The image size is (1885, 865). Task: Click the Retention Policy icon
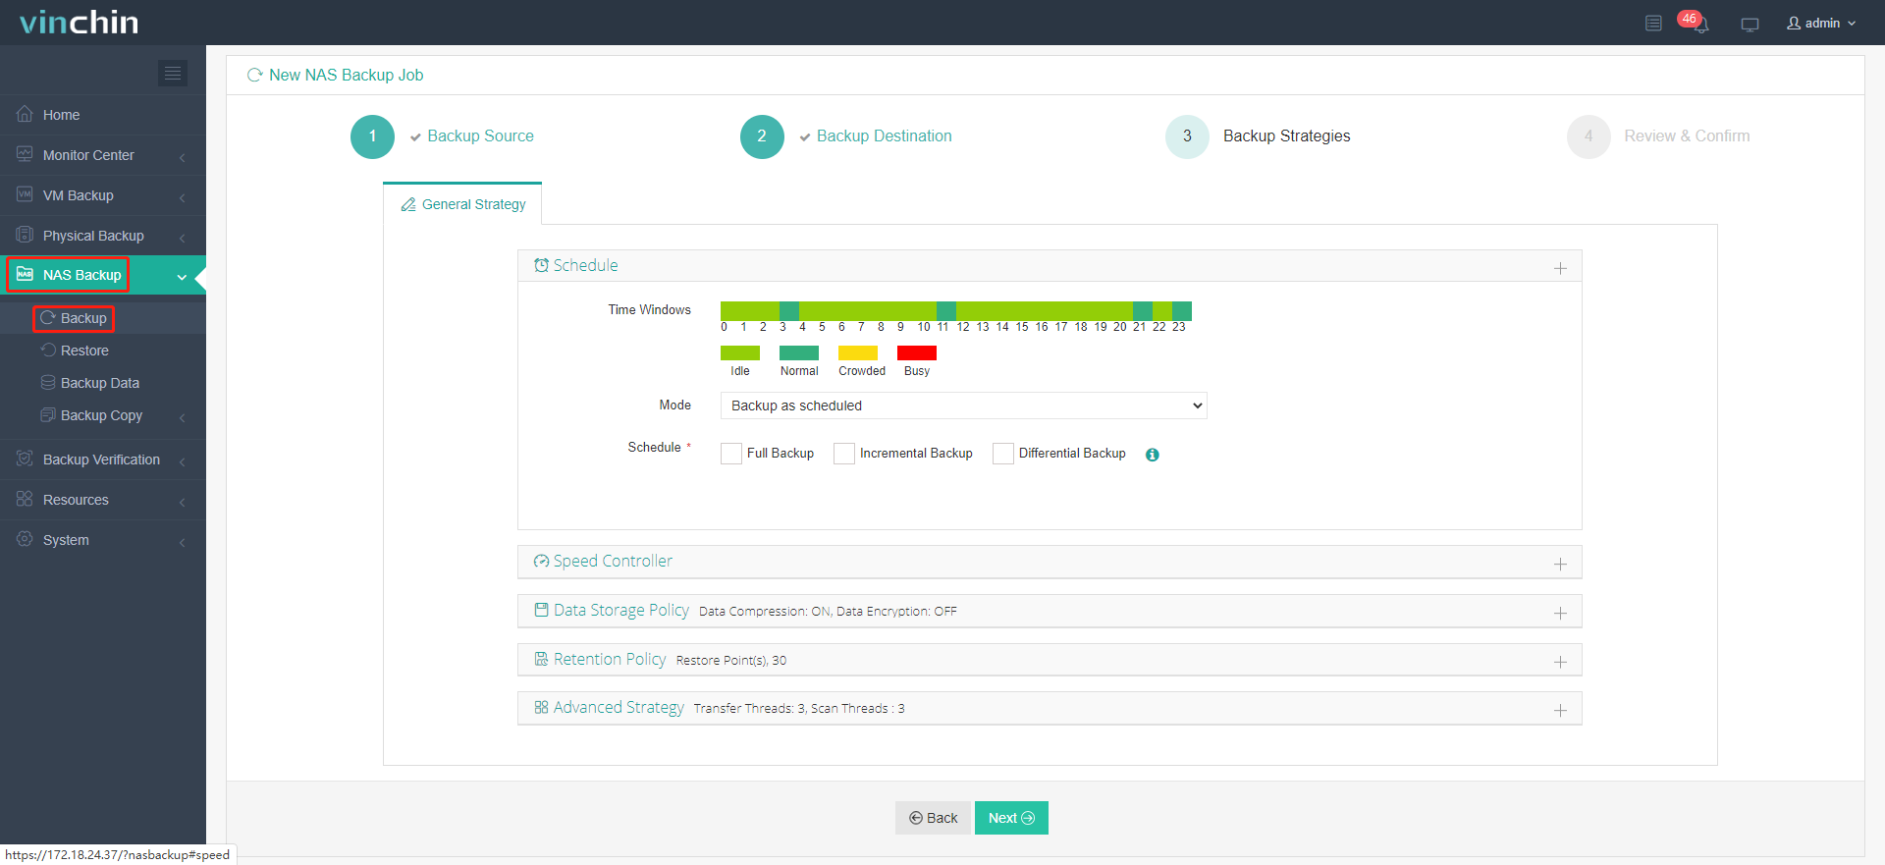(541, 659)
